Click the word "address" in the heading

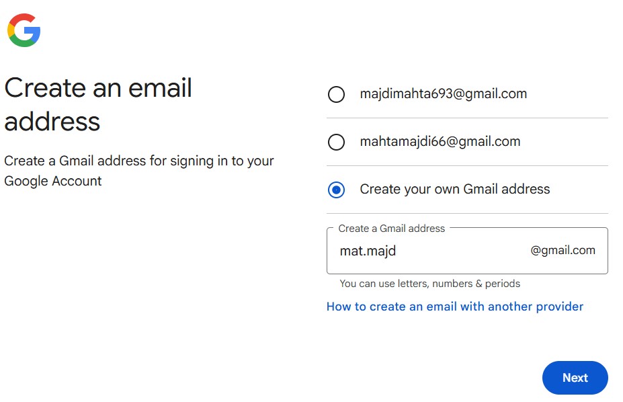(52, 122)
